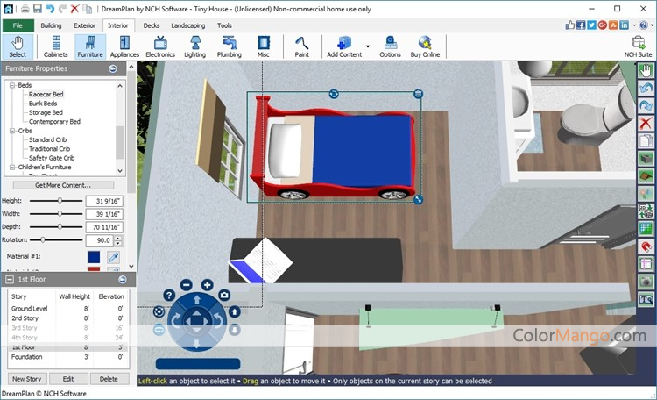Open the Options dialog
Screen dimensions: 657x400
pos(390,46)
